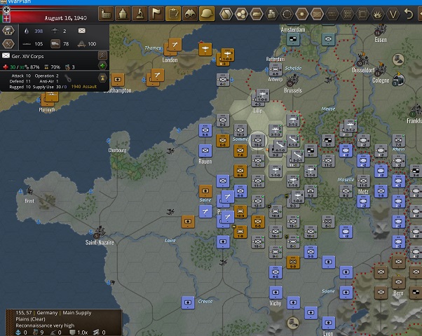This screenshot has height=336, width=422.
Task: Toggle the hex grid overlay button
Action: point(241,14)
